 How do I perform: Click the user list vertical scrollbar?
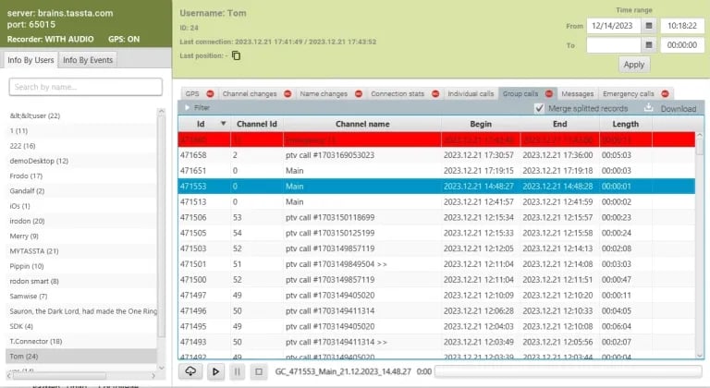161,226
